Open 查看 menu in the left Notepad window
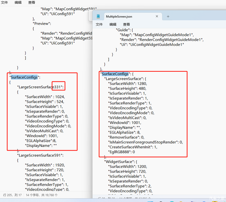Image resolution: width=226 pixels, height=202 pixels. [x=32, y=2]
